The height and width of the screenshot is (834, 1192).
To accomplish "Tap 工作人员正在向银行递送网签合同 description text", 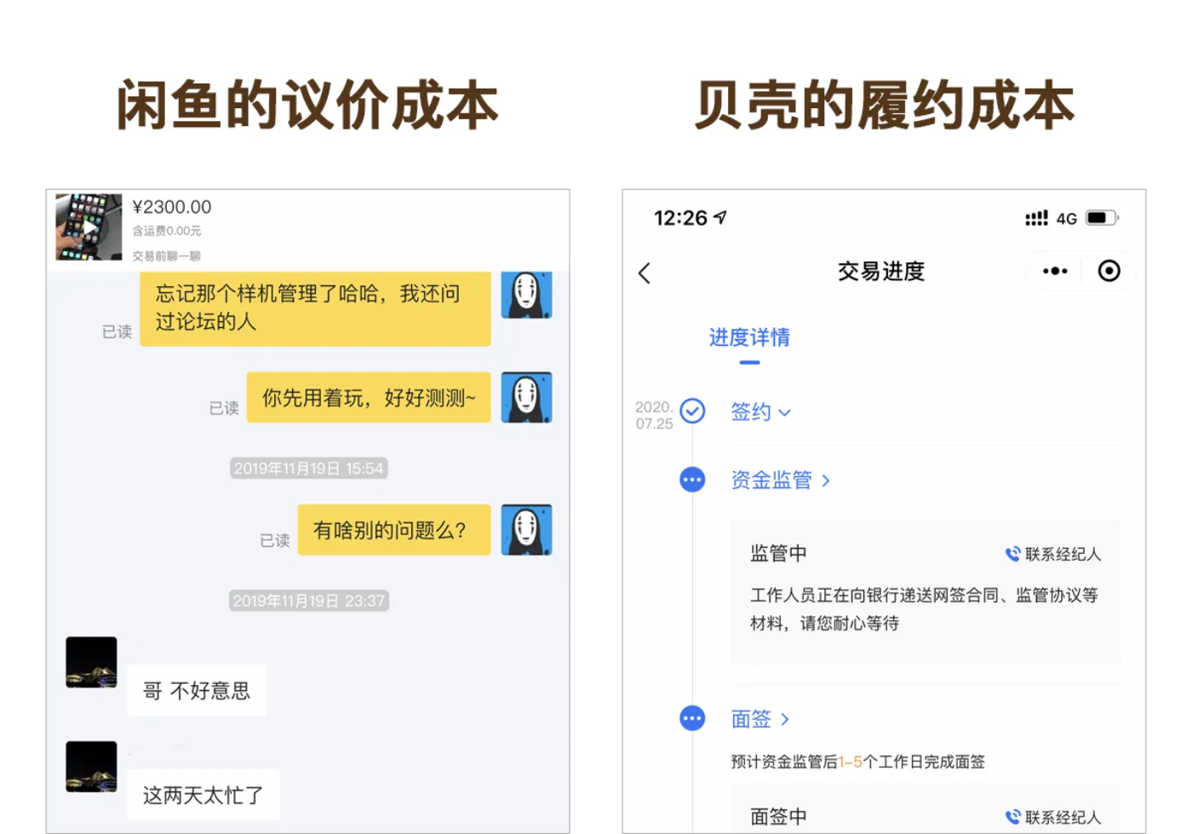I will 924,609.
